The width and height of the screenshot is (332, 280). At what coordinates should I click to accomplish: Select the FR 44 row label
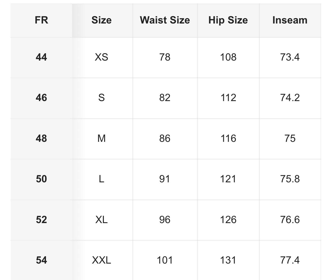[41, 57]
